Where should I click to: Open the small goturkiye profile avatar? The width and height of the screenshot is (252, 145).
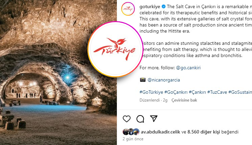tap(128, 9)
